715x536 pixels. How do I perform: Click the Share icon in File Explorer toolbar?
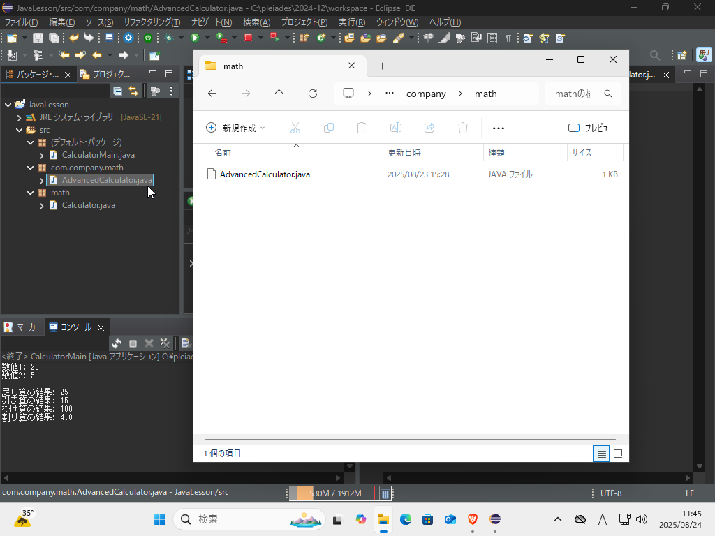tap(429, 128)
